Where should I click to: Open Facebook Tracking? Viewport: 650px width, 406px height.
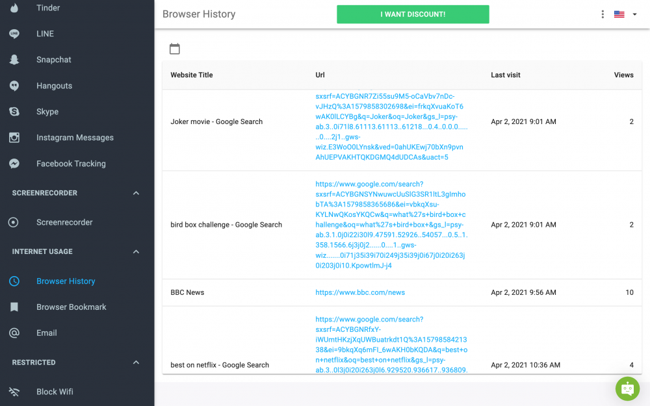tap(71, 164)
